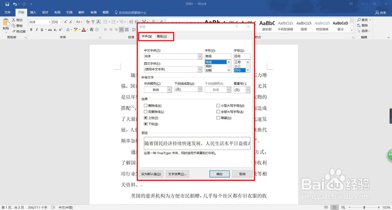Open the 下划线线型 underline style dropdown
The image size is (392, 210).
coord(200,89)
